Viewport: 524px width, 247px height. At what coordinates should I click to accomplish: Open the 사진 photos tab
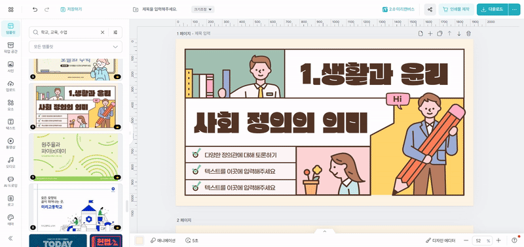tap(10, 67)
